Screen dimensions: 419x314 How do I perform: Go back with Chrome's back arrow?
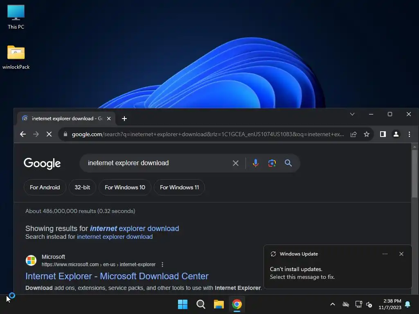[x=23, y=134]
